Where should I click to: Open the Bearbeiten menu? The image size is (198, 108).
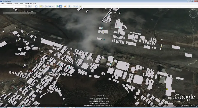click(8, 4)
